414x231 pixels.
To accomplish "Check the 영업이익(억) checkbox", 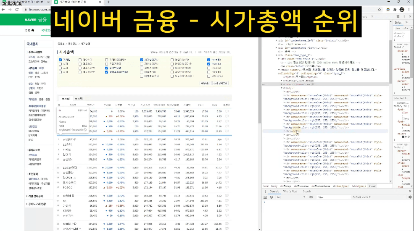I will 172,60.
